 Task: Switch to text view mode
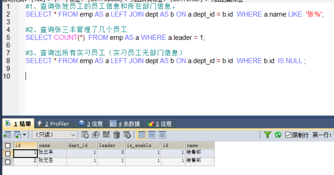162,135
